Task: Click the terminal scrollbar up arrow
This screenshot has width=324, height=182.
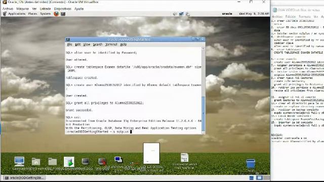Action: (x=203, y=49)
